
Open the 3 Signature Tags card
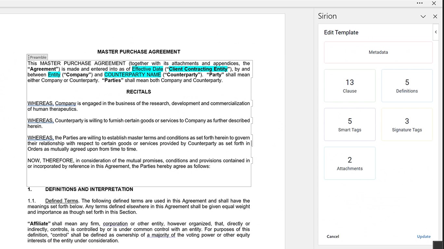407,124
